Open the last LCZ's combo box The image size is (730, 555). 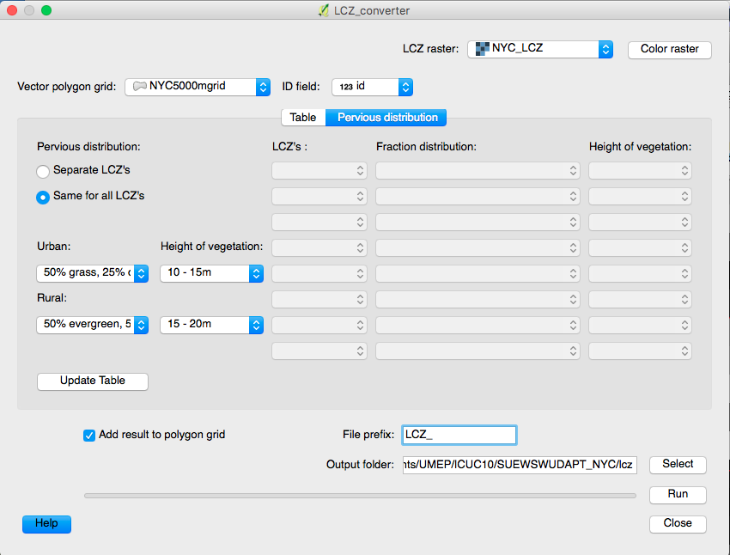(x=319, y=351)
